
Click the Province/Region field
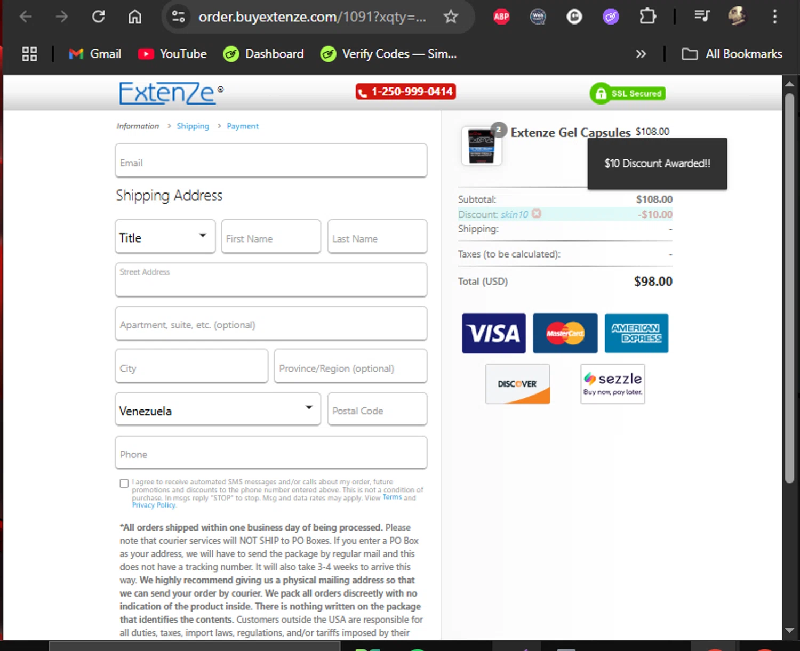350,366
